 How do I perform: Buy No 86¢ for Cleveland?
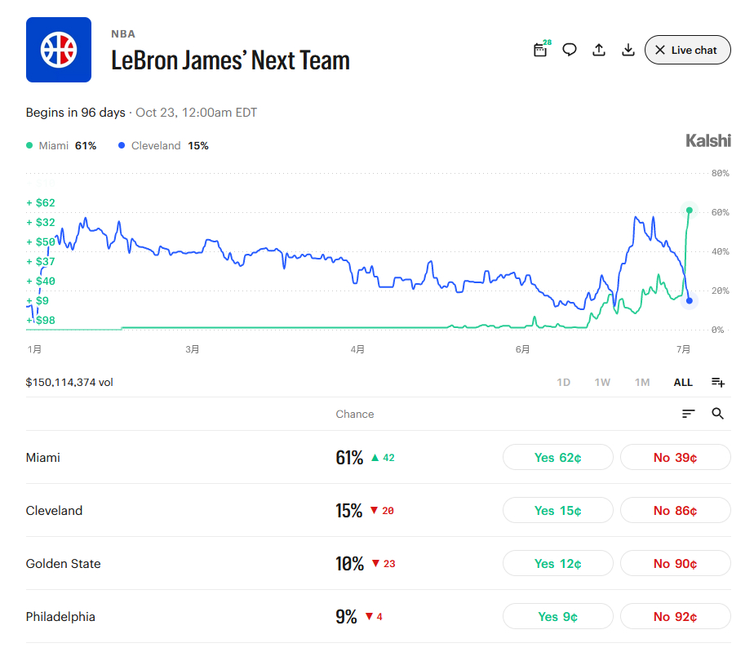click(675, 510)
